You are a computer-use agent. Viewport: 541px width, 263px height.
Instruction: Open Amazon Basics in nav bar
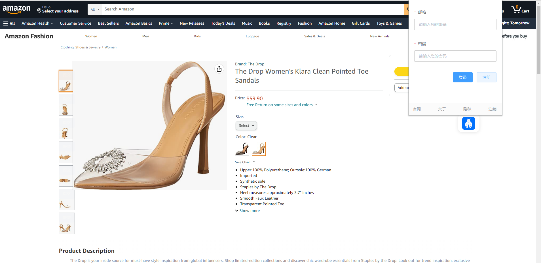139,23
